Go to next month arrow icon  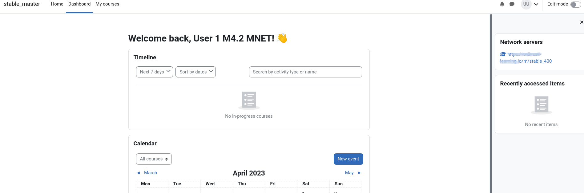pos(359,173)
